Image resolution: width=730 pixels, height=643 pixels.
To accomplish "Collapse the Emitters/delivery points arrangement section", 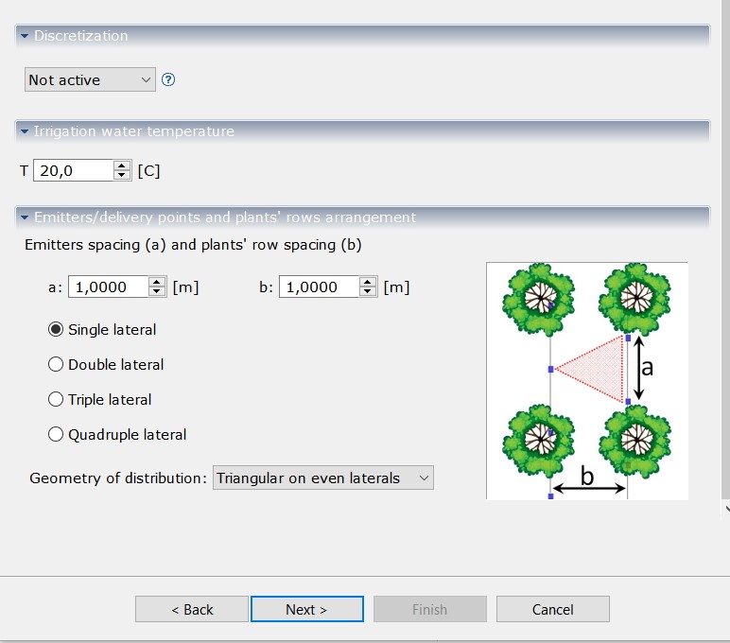I will click(x=25, y=217).
